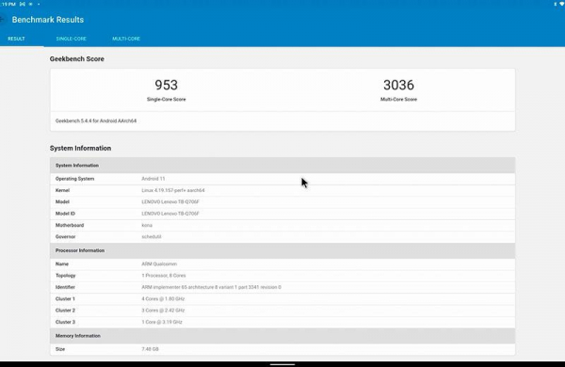Tap the first notification icon after the clock

(x=23, y=4)
